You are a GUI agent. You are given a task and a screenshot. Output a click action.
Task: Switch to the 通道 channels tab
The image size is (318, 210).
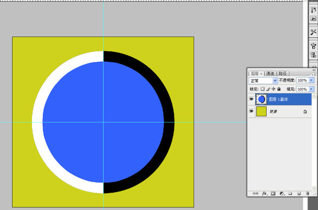click(x=270, y=73)
